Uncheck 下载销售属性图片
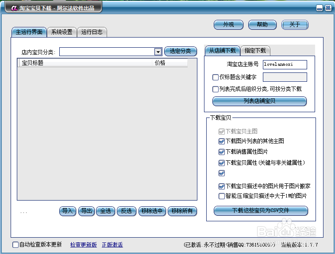335x254 pixels. click(222, 152)
